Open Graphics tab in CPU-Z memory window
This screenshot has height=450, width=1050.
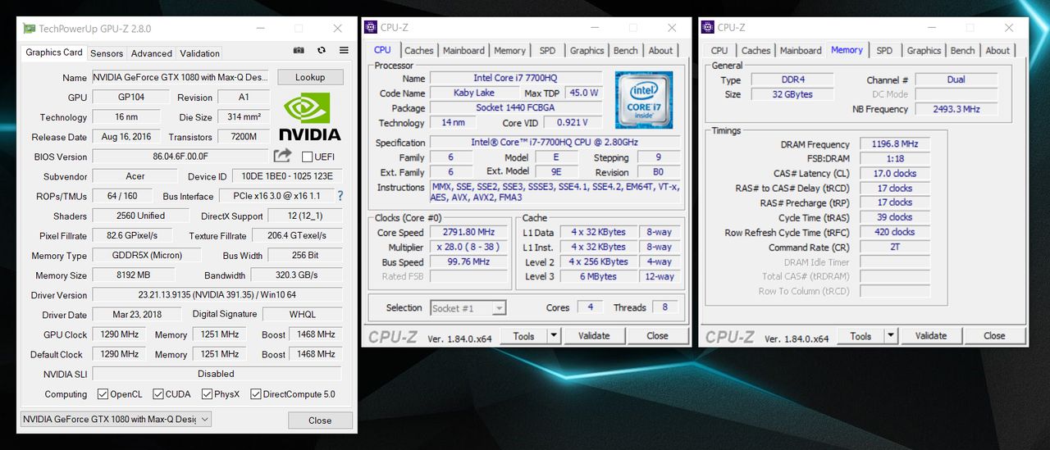coord(924,50)
